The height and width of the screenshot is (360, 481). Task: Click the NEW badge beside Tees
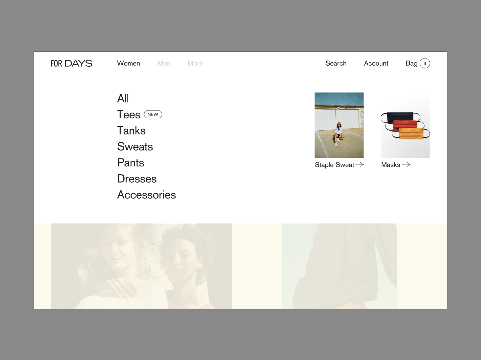(153, 114)
